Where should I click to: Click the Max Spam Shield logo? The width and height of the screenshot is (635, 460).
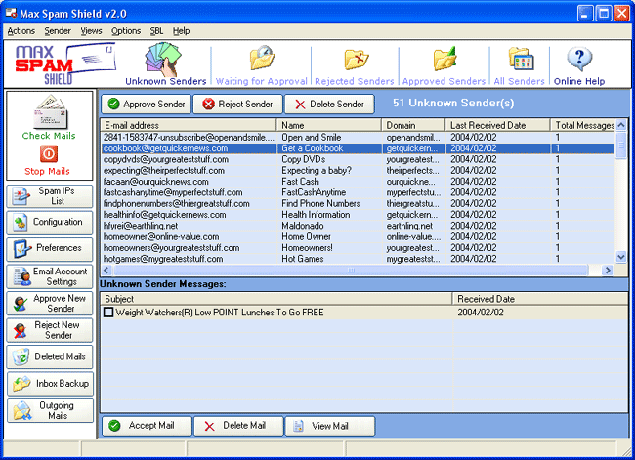[x=64, y=63]
